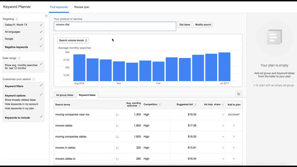Click Hide keywords in my account option

(x=21, y=104)
